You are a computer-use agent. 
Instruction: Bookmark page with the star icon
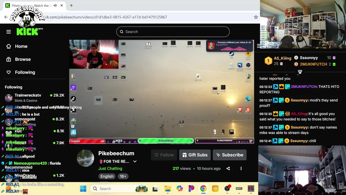click(x=256, y=17)
